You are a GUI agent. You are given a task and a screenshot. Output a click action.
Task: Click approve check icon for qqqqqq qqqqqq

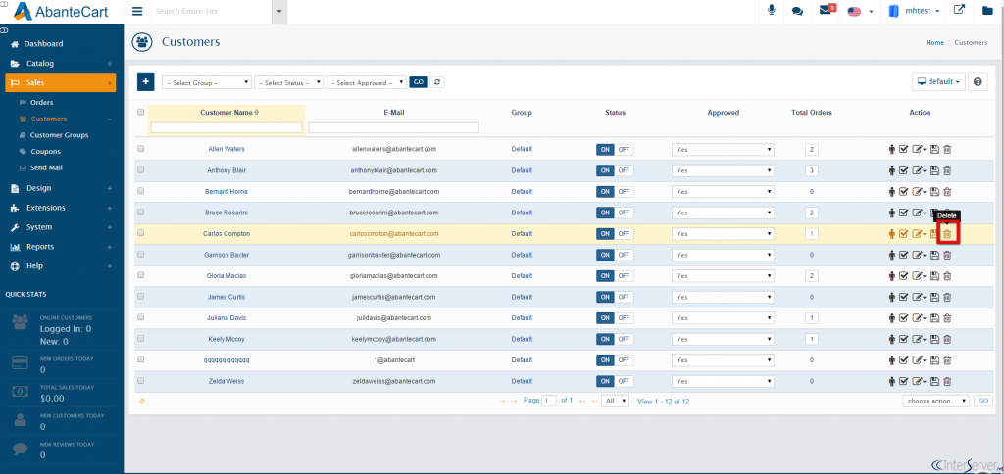coord(903,360)
